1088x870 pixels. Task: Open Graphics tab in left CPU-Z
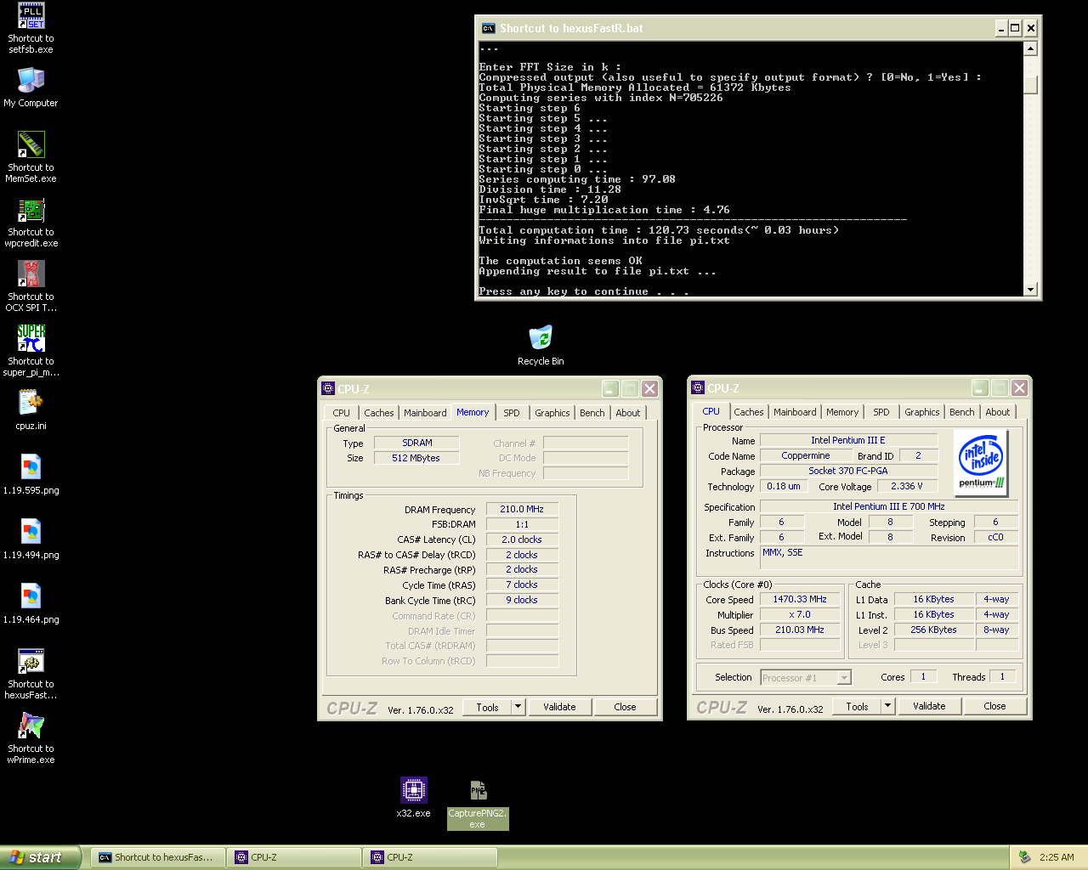(x=552, y=413)
